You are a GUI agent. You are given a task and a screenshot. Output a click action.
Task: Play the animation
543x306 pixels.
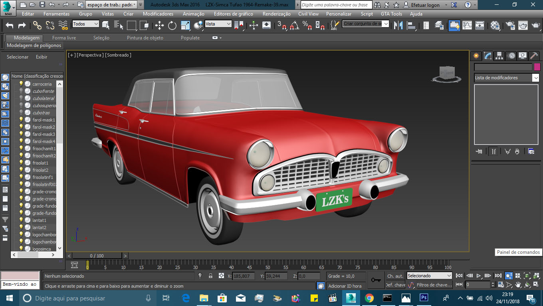[479, 276]
